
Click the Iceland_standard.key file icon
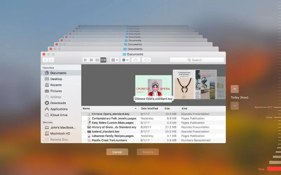point(89,132)
